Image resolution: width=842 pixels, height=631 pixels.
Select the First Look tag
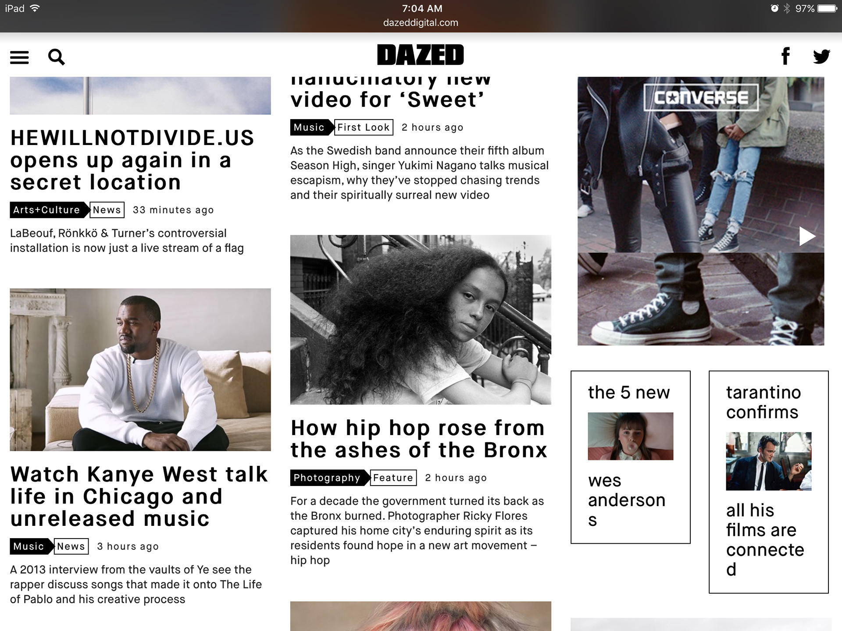[364, 127]
